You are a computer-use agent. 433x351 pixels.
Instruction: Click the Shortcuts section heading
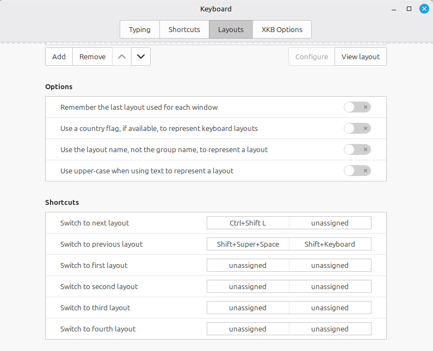62,202
